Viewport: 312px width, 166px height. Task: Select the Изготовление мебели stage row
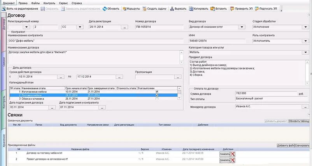coord(93,92)
